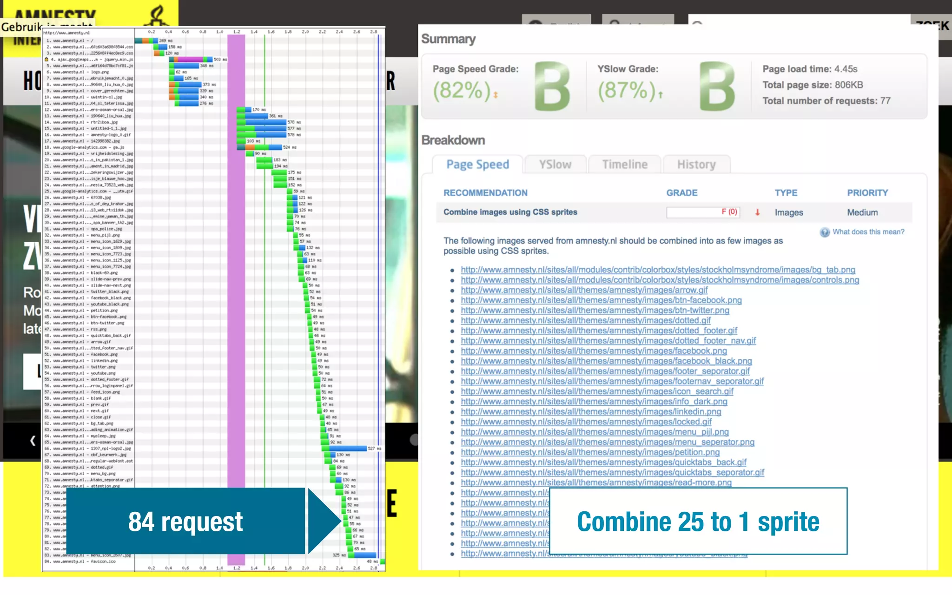Click the blue help icon near 'What does this mean?'
This screenshot has width=952, height=595.
tap(825, 232)
